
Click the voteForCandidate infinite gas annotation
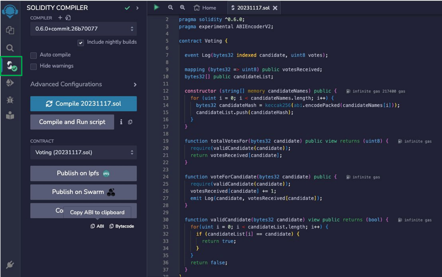tap(363, 177)
